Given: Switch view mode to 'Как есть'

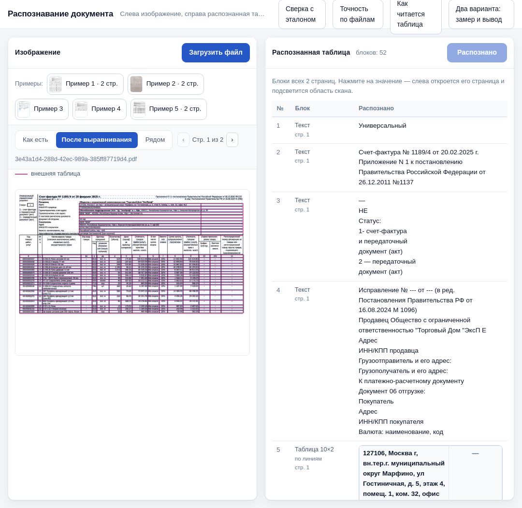Looking at the screenshot, I should [35, 140].
